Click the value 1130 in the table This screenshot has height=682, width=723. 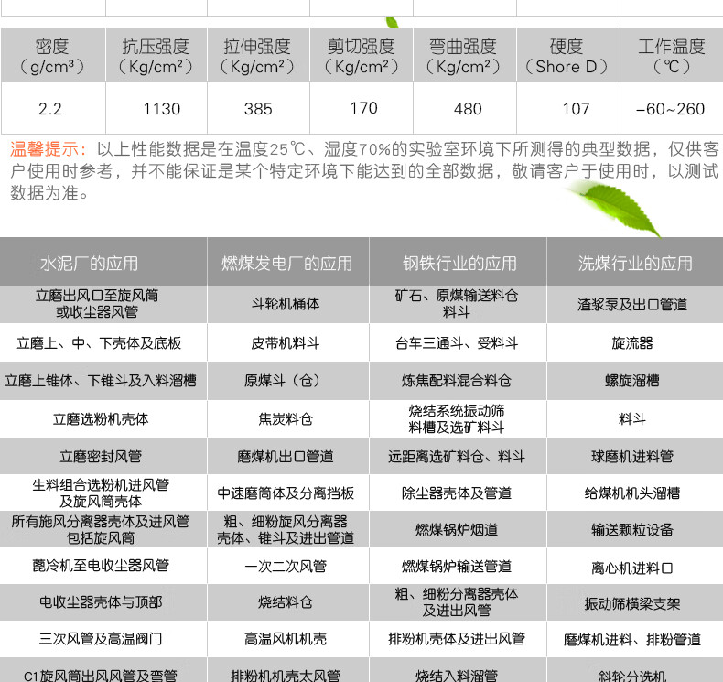tap(161, 109)
